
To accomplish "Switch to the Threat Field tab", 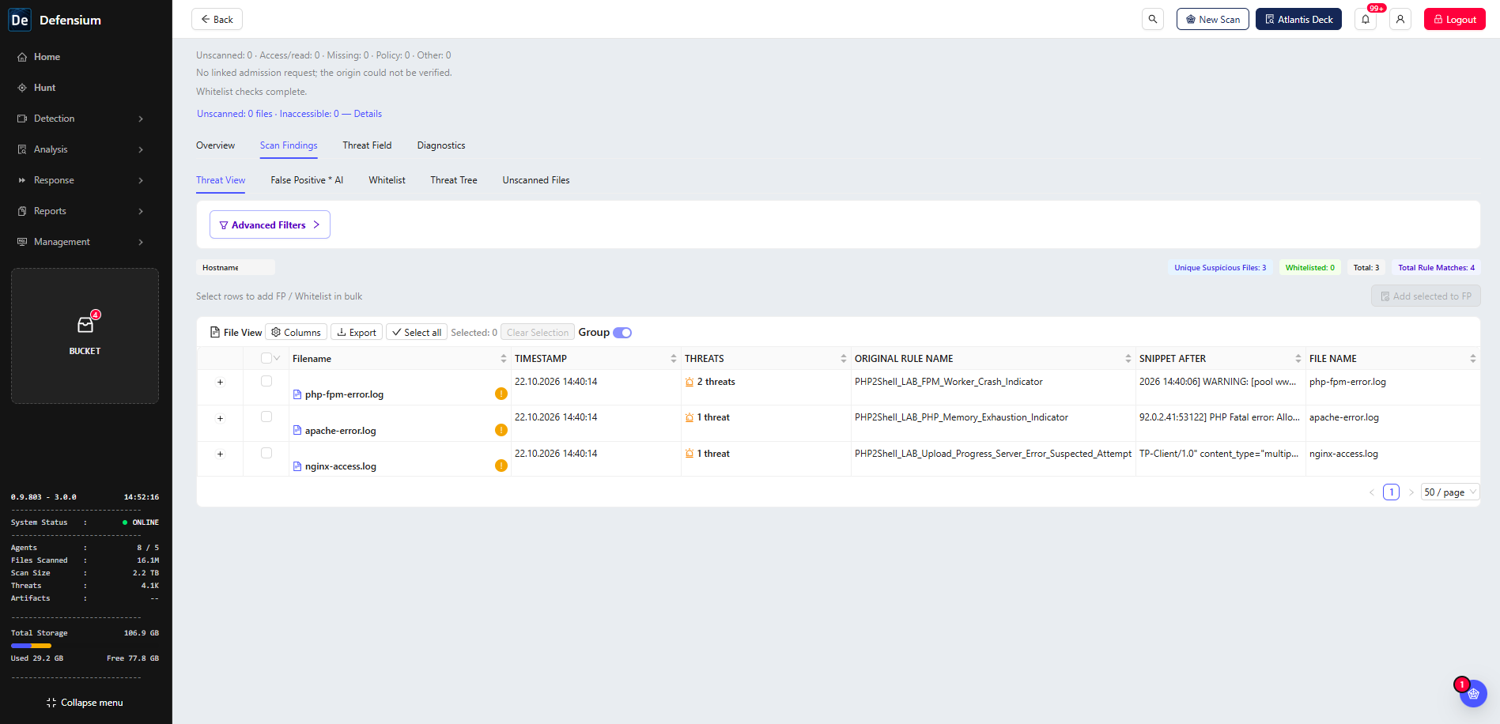I will tap(367, 145).
